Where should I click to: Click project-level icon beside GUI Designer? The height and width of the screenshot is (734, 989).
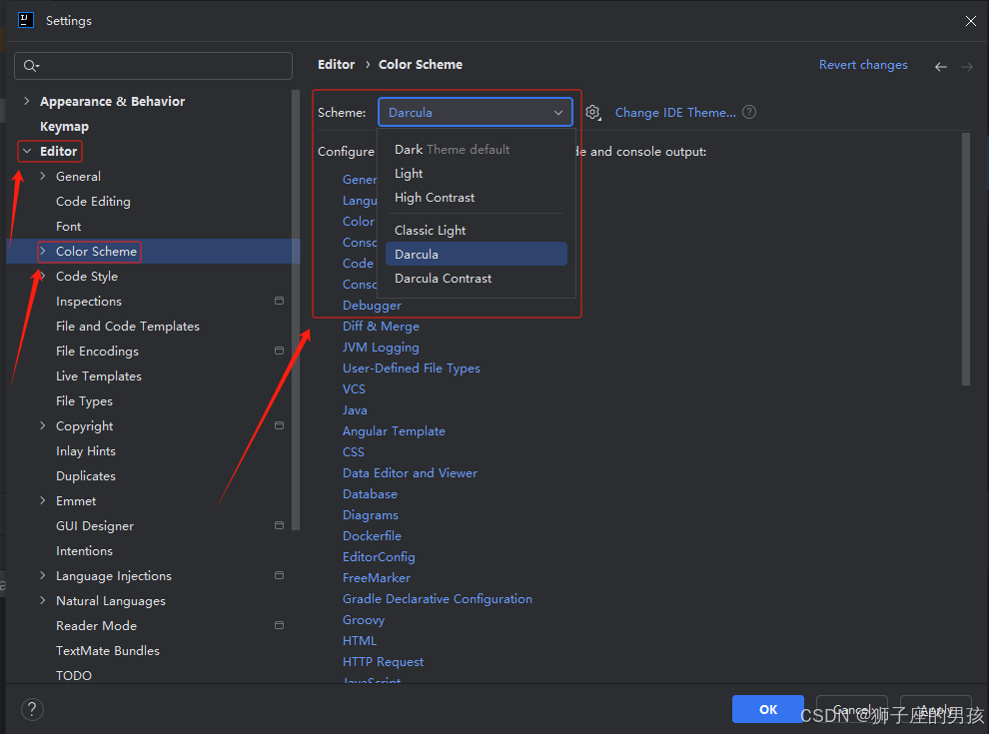pos(279,525)
